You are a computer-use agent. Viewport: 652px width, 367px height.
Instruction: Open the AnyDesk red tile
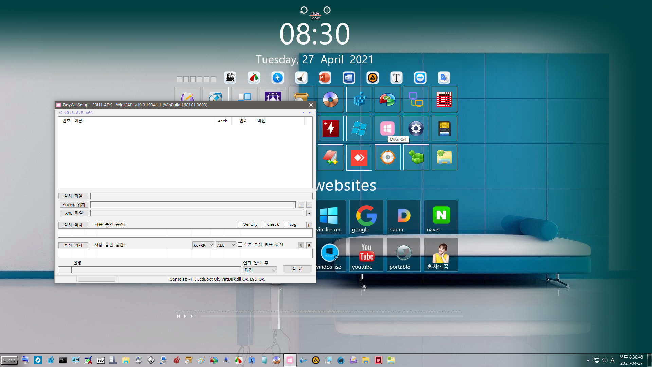(359, 157)
